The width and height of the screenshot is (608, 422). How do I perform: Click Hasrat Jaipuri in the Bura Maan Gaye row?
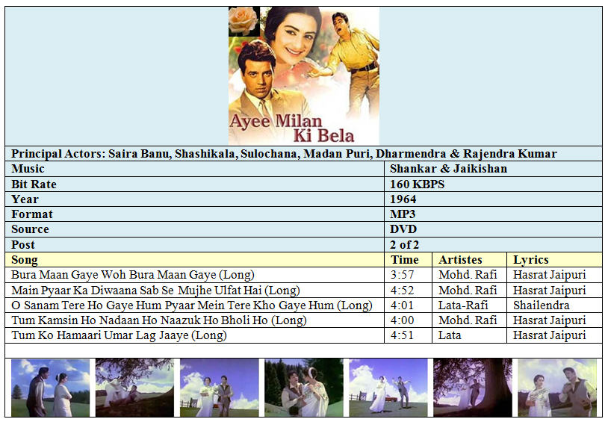pos(550,275)
